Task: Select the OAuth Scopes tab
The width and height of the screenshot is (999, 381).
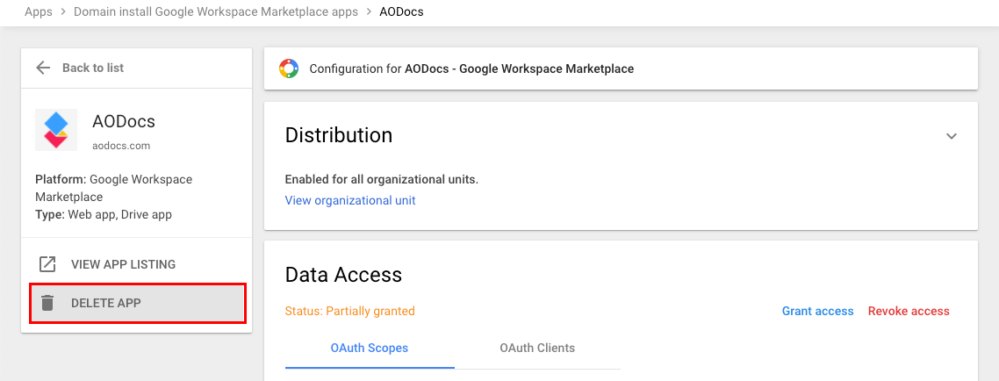Action: (370, 348)
